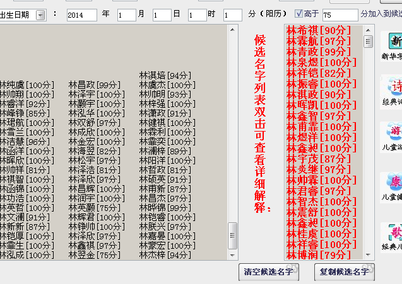The height and width of the screenshot is (284, 402).
Task: Click result name 林嘉晏[100分]
Action: click(x=167, y=236)
